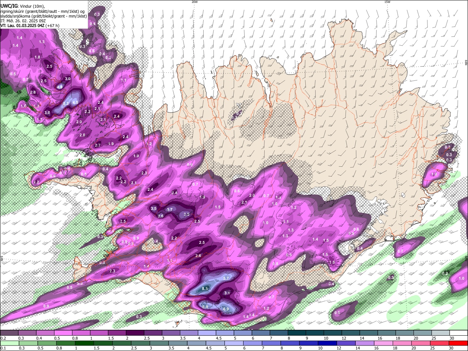Image resolution: width=468 pixels, height=351 pixels.
Task: Click the 1.7 precipitation value label
Action: pos(39,120)
